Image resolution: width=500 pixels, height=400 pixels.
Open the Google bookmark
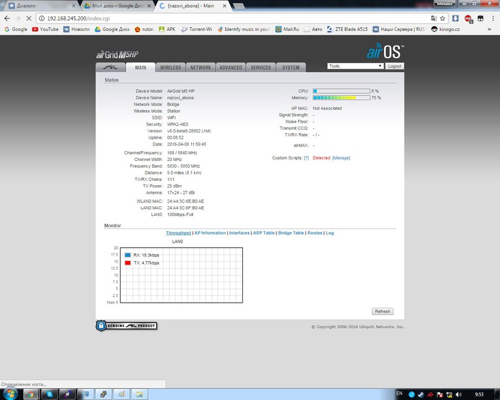(16, 29)
